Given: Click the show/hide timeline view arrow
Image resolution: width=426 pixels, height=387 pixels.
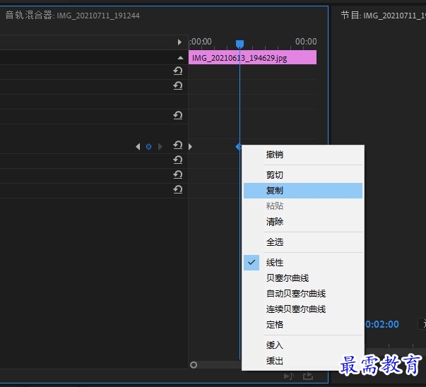Looking at the screenshot, I should tap(179, 42).
